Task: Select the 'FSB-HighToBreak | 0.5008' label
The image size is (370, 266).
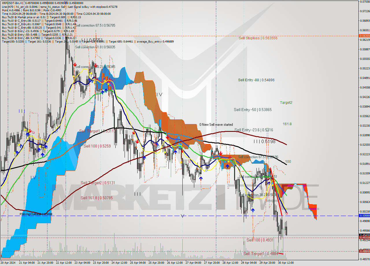Action: point(36,214)
